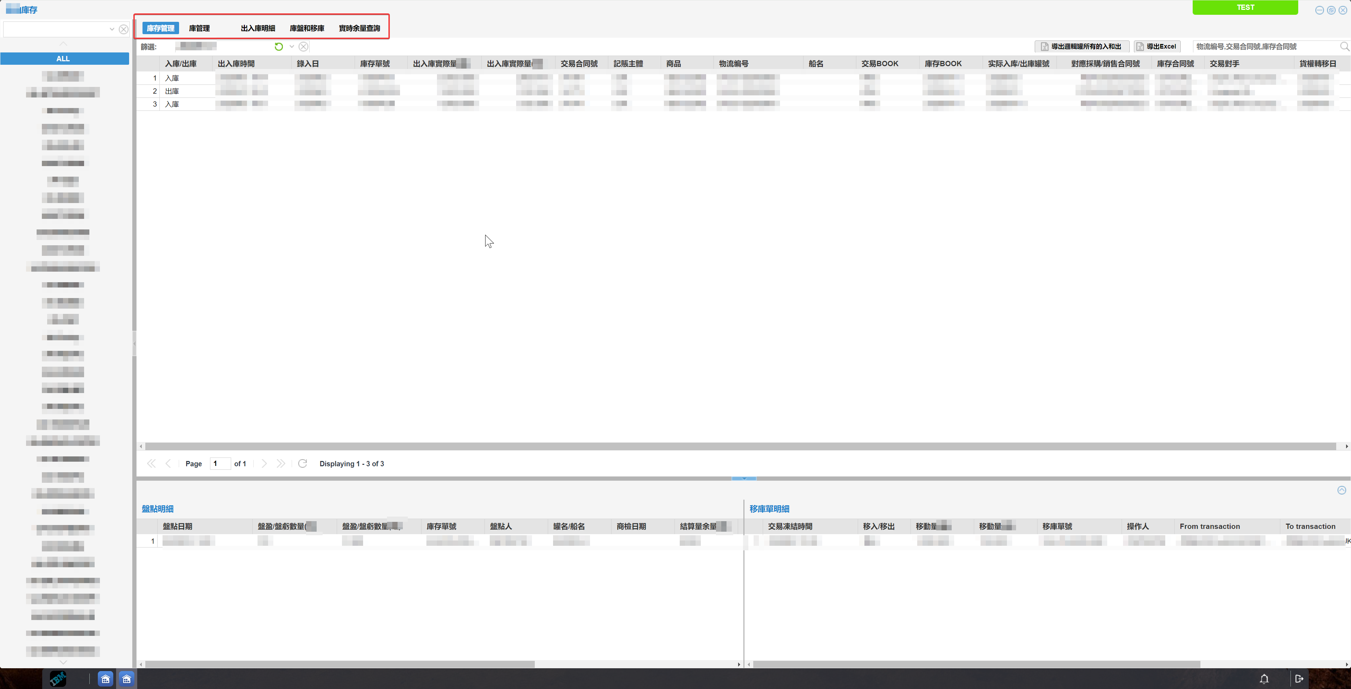
Task: Collapse the left sidebar with the splitter handle
Action: [x=134, y=344]
